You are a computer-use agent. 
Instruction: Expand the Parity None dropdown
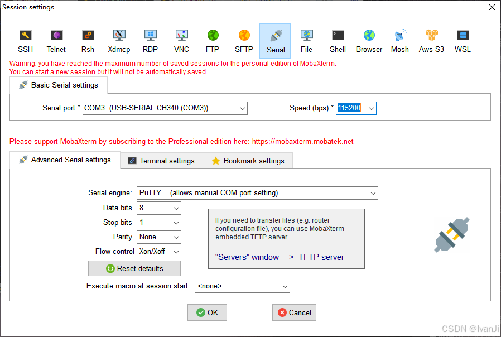point(159,237)
